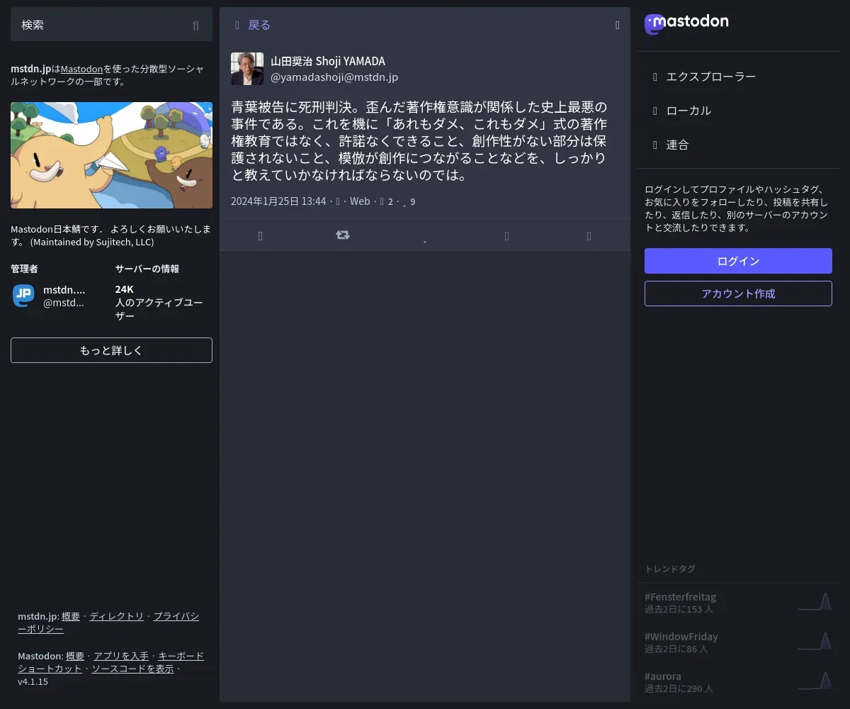This screenshot has width=850, height=709.
Task: Click the 過去2日に290 人 count
Action: [679, 688]
